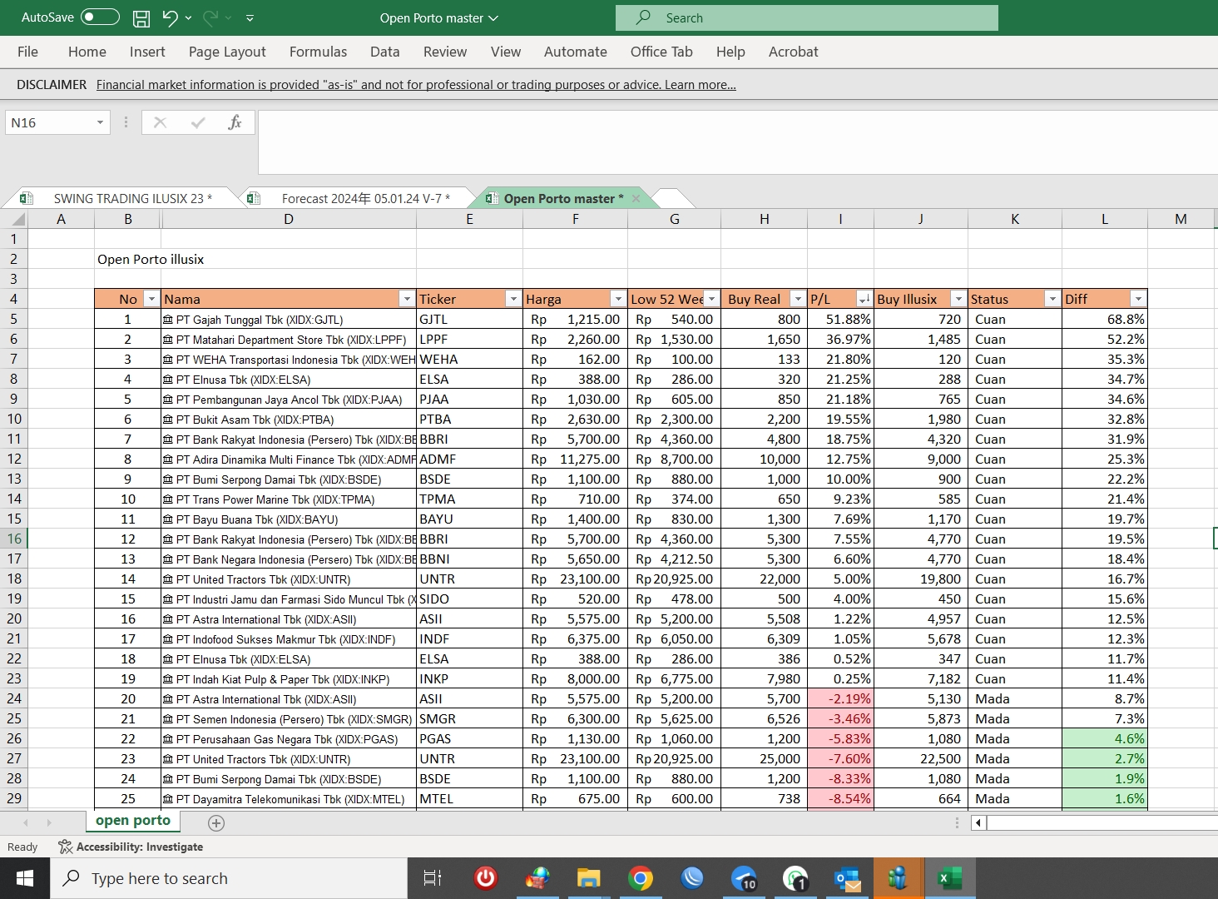1218x899 pixels.
Task: Click the stock icon for PT Perusahaan Gas Negara
Action: (168, 739)
